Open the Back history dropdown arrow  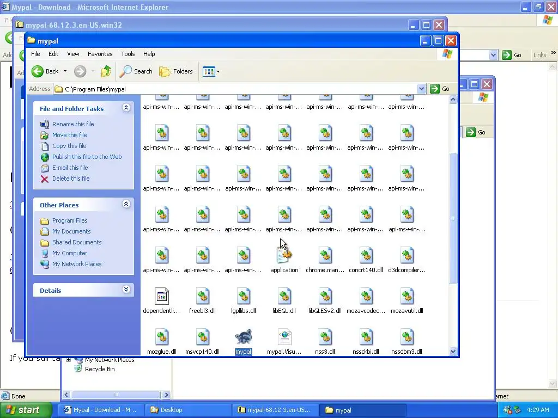click(x=65, y=71)
